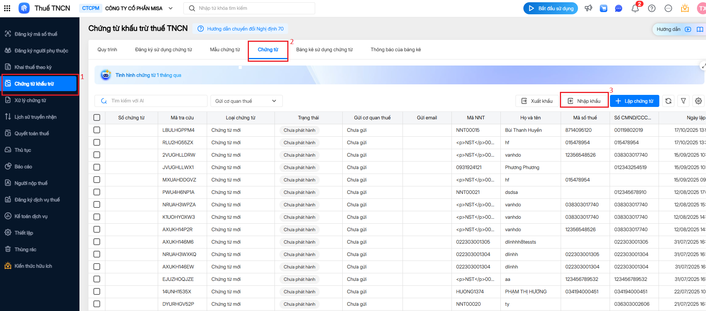Image resolution: width=706 pixels, height=311 pixels.
Task: Open the filter funnel icon
Action: click(x=683, y=101)
